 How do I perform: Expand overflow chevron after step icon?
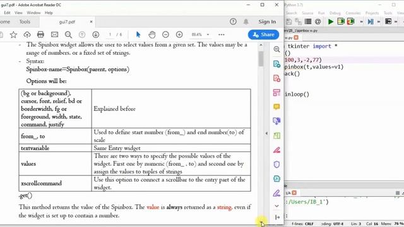[379, 22]
